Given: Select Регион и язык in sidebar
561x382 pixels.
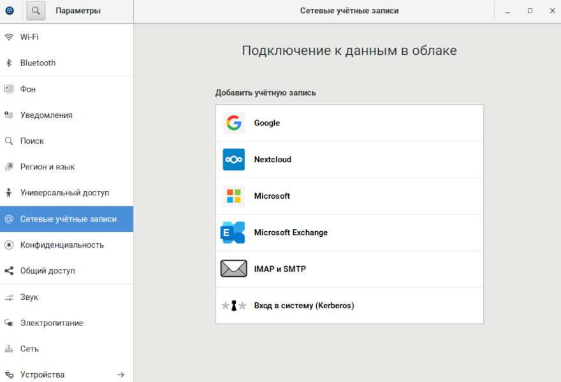Looking at the screenshot, I should [47, 167].
